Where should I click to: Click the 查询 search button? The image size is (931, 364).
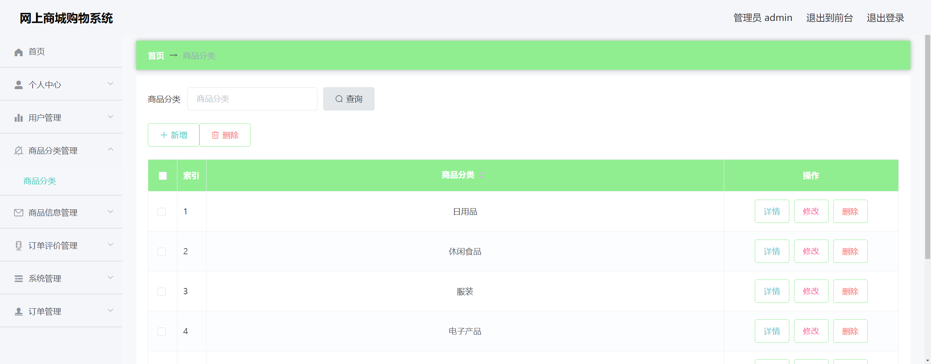click(x=348, y=99)
